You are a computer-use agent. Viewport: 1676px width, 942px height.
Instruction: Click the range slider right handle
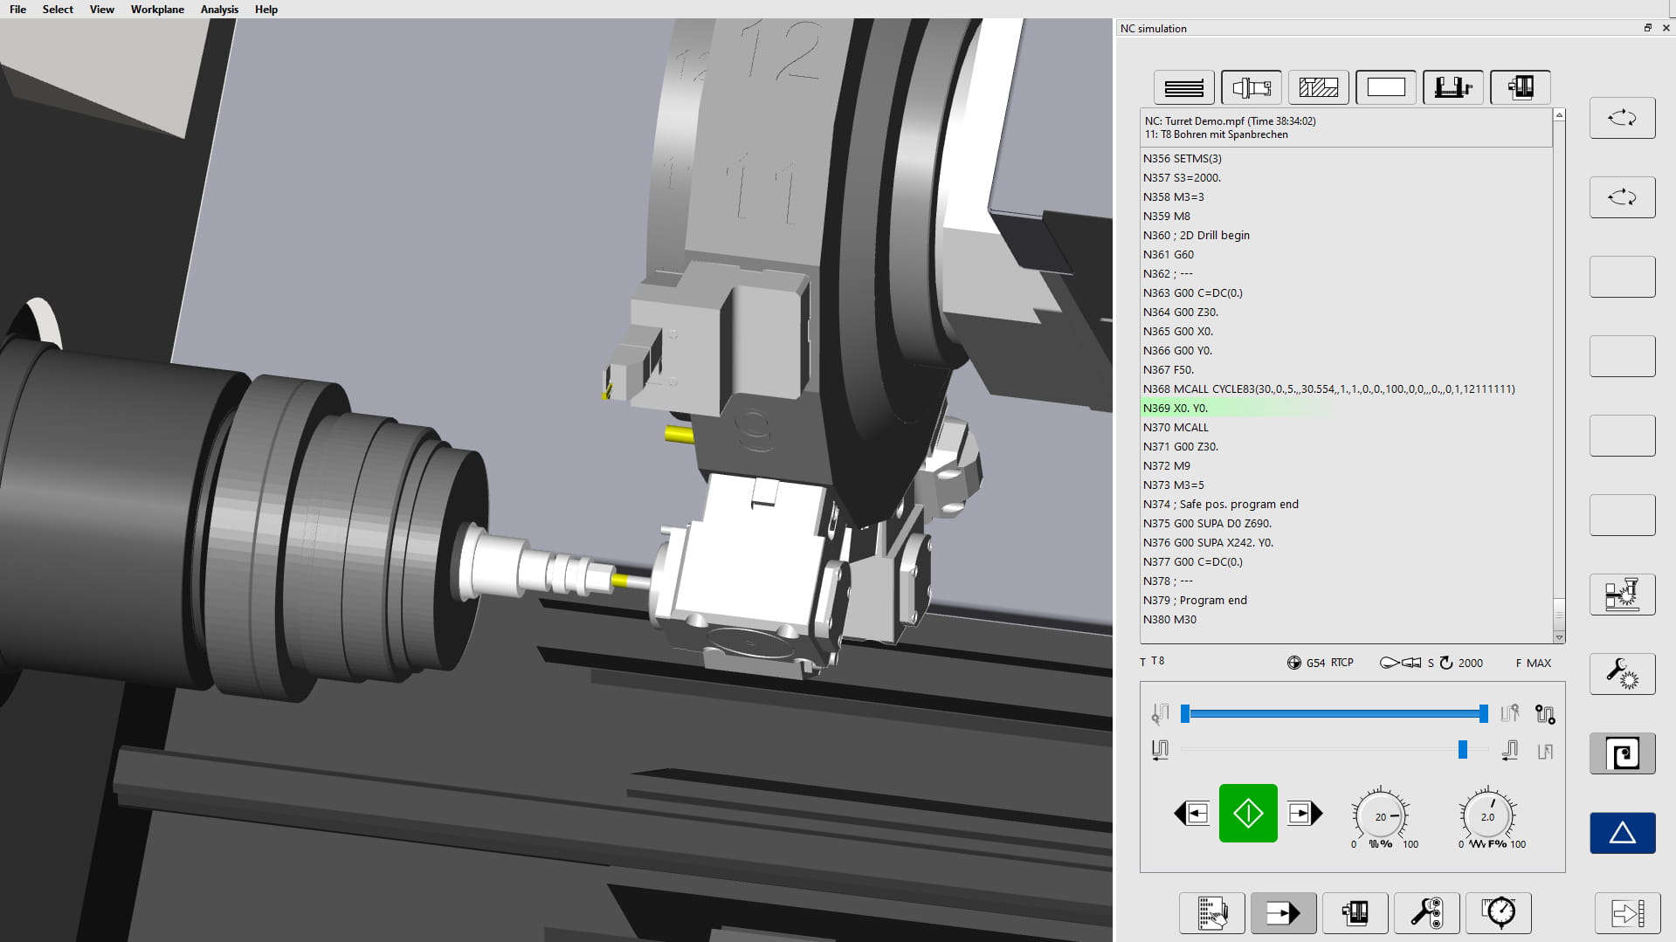(1483, 714)
